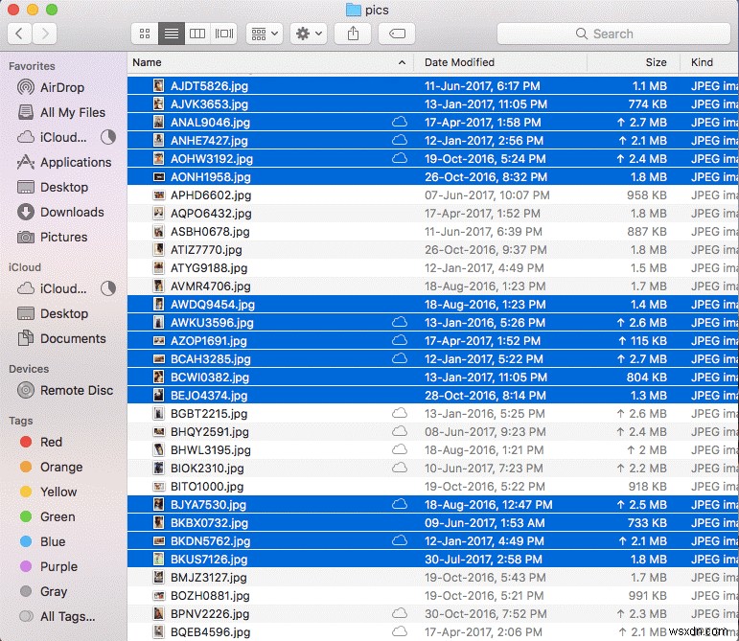Select file ATIZ7770.jpg
The width and height of the screenshot is (739, 641).
coord(432,250)
